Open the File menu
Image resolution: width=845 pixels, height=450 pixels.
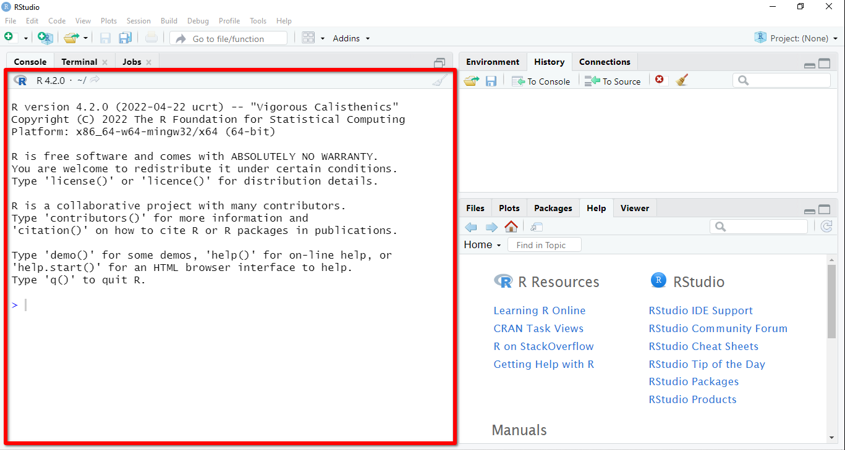tap(11, 21)
